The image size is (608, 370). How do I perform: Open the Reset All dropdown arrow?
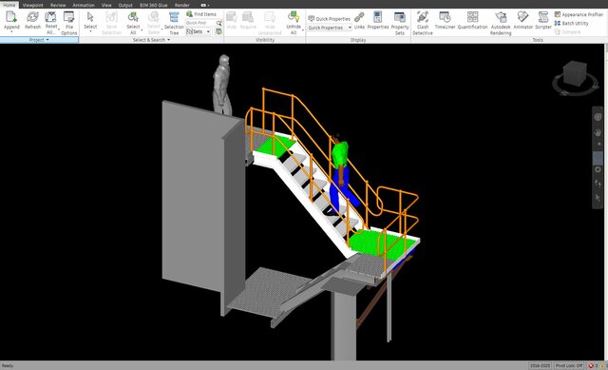coord(59,30)
